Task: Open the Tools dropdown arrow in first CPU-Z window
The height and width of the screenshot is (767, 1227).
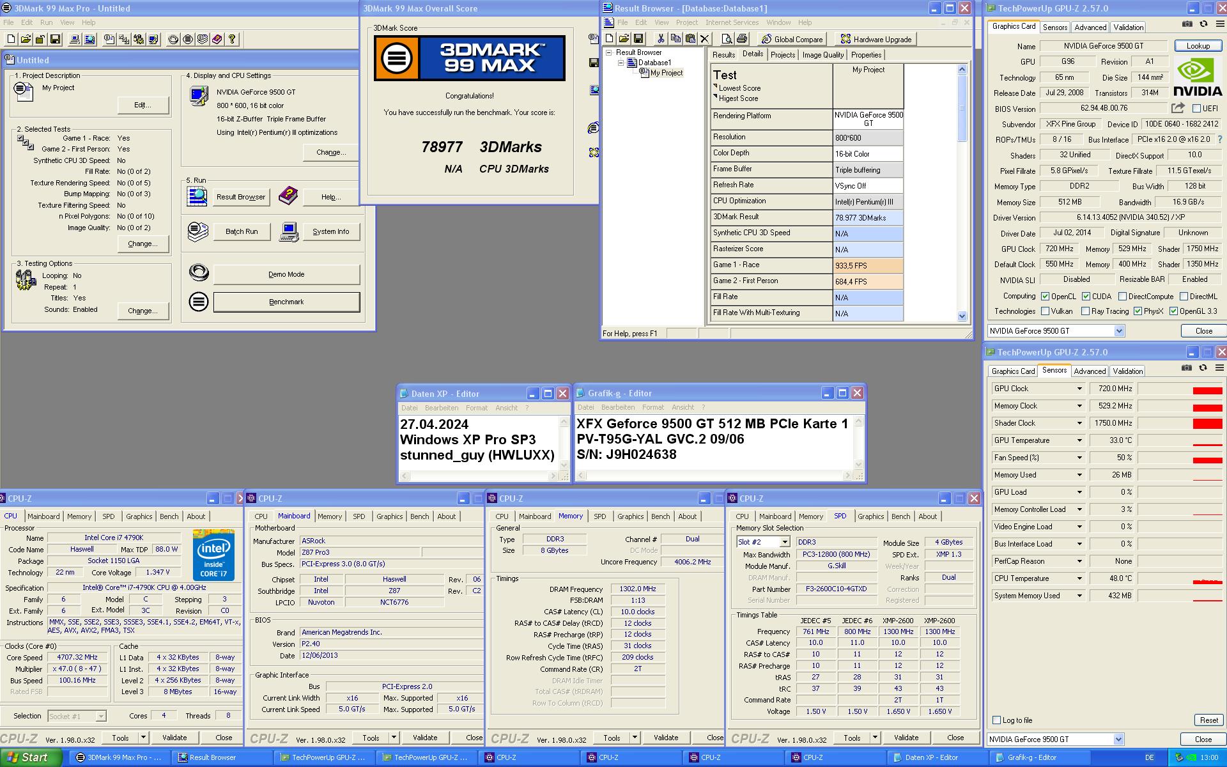Action: (143, 738)
